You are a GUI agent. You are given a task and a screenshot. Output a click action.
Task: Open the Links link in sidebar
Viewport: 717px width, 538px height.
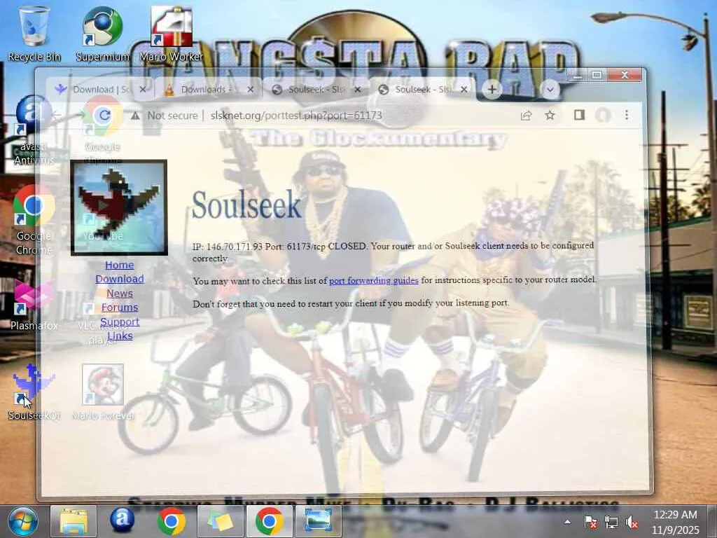pos(120,336)
